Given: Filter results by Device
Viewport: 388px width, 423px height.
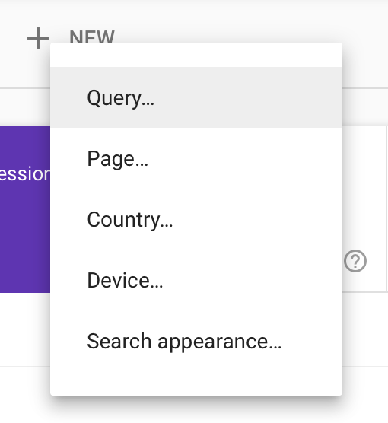Looking at the screenshot, I should coord(196,280).
